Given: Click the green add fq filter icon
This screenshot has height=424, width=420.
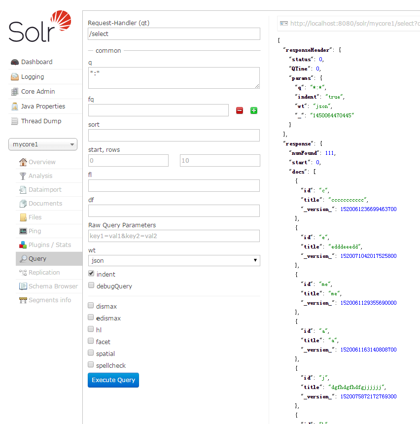Looking at the screenshot, I should point(254,110).
